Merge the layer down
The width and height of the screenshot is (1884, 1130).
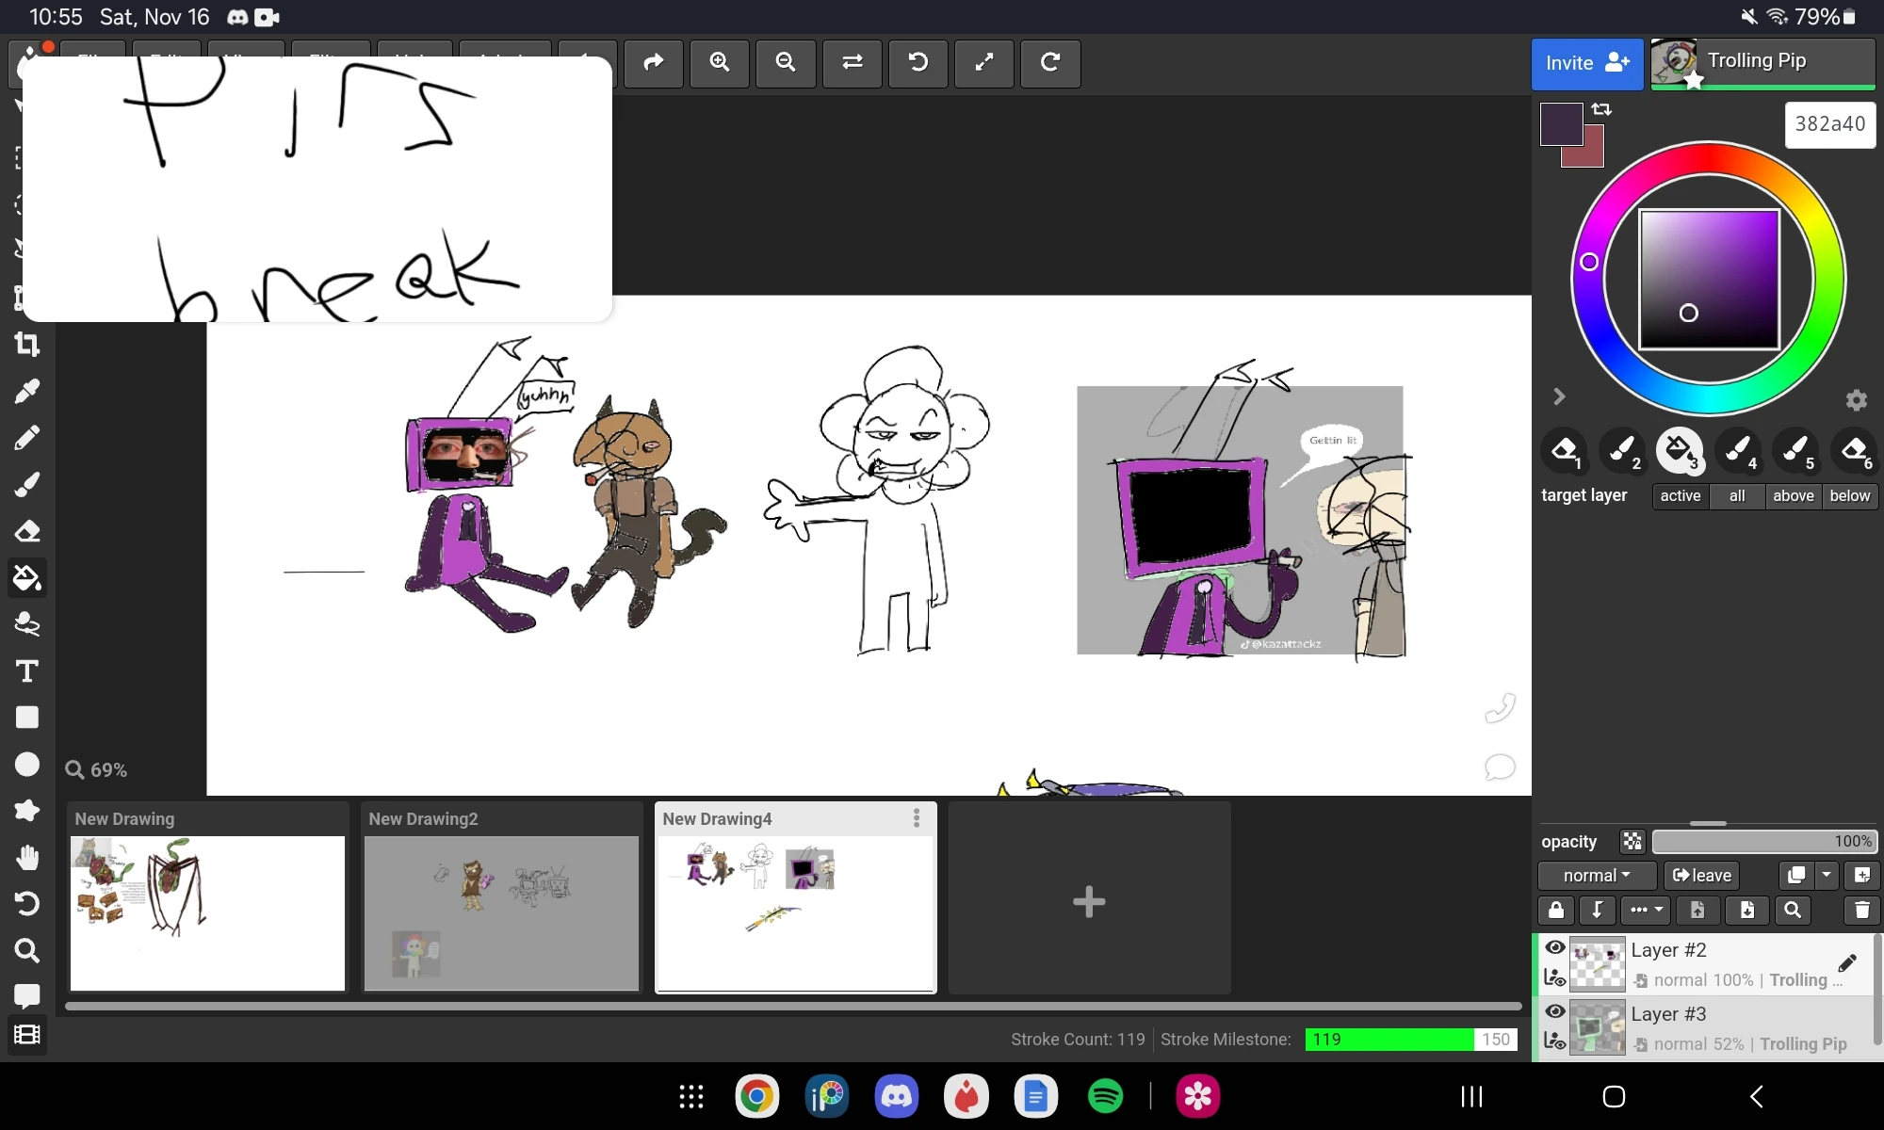coord(1599,911)
